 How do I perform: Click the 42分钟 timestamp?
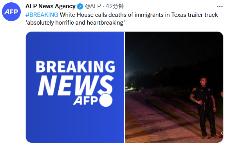pos(115,6)
